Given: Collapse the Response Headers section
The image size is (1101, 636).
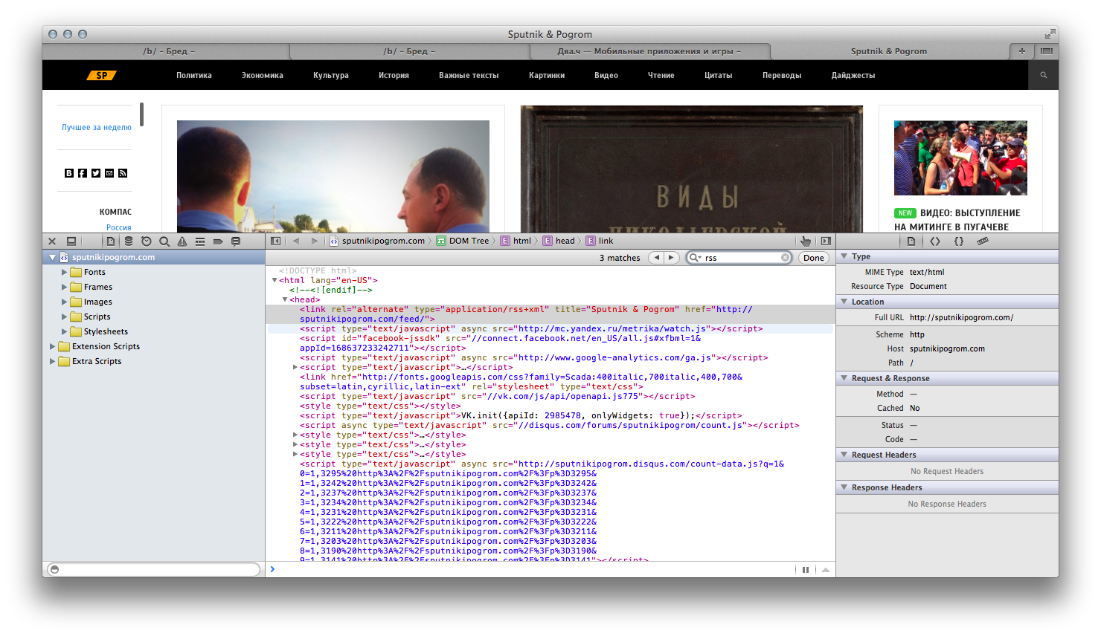Looking at the screenshot, I should point(844,487).
